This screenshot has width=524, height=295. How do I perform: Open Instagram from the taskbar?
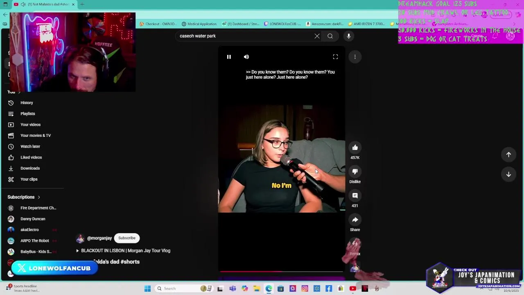point(305,288)
